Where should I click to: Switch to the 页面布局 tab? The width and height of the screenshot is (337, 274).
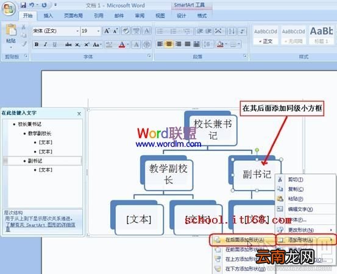(73, 16)
